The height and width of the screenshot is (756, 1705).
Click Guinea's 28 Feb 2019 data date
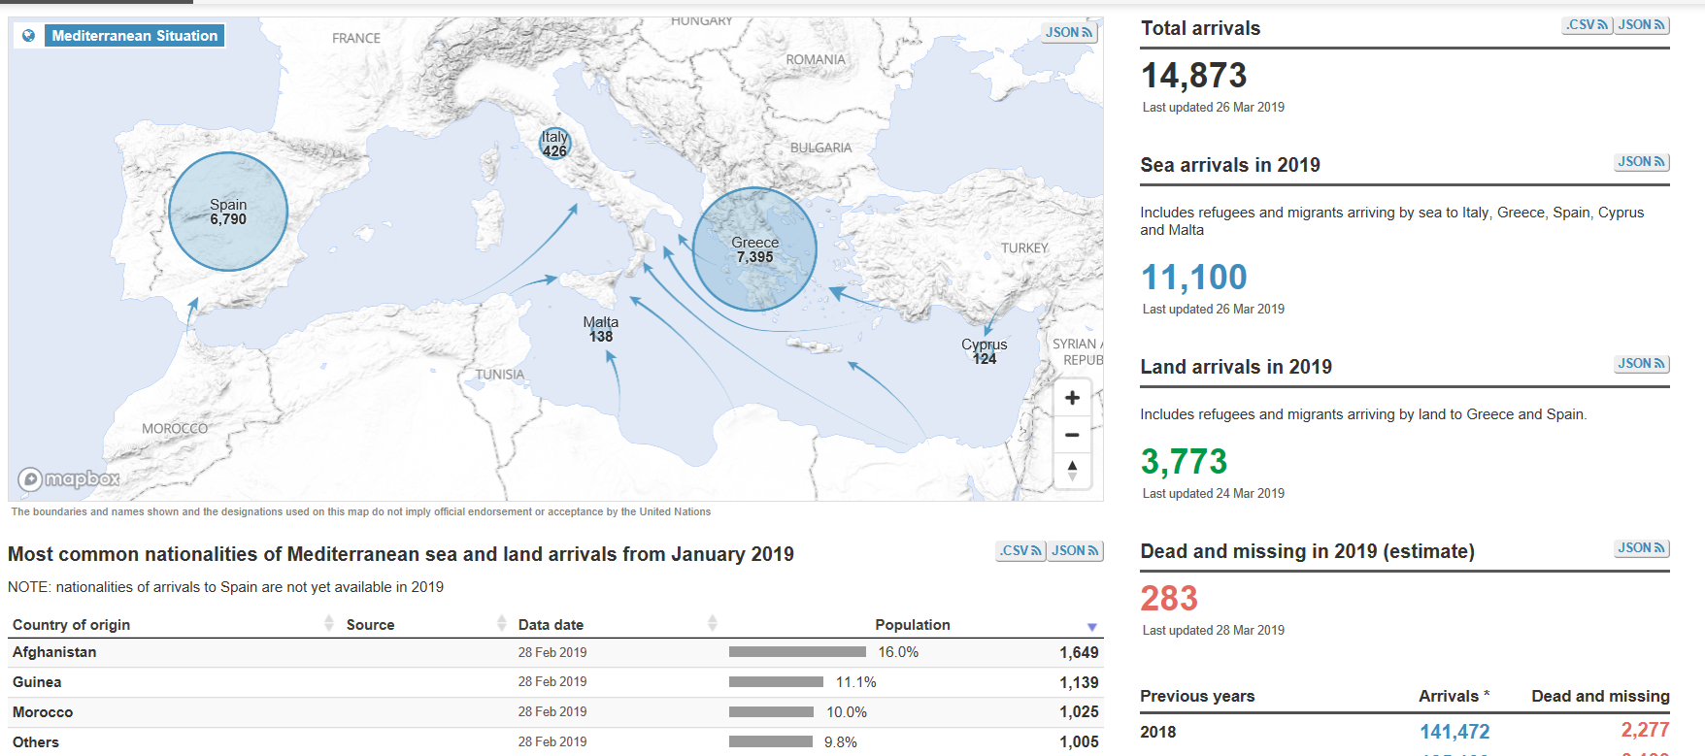[x=552, y=682]
